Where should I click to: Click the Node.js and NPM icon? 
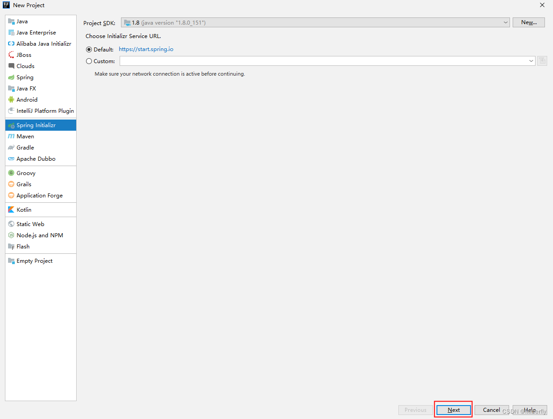[x=11, y=235]
